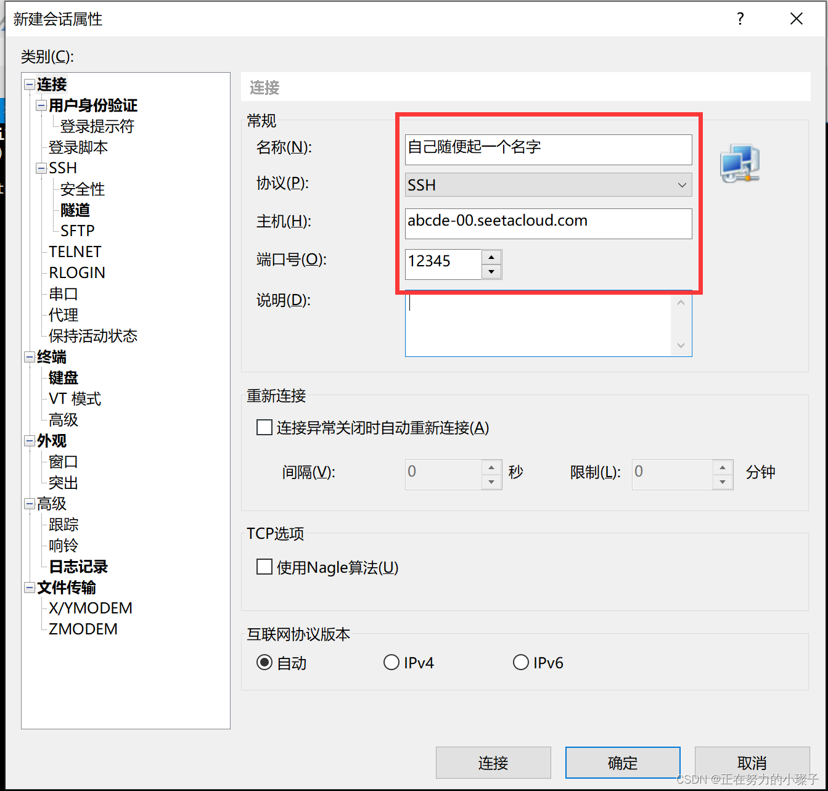Select 日志记录 in category tree

coord(78,567)
